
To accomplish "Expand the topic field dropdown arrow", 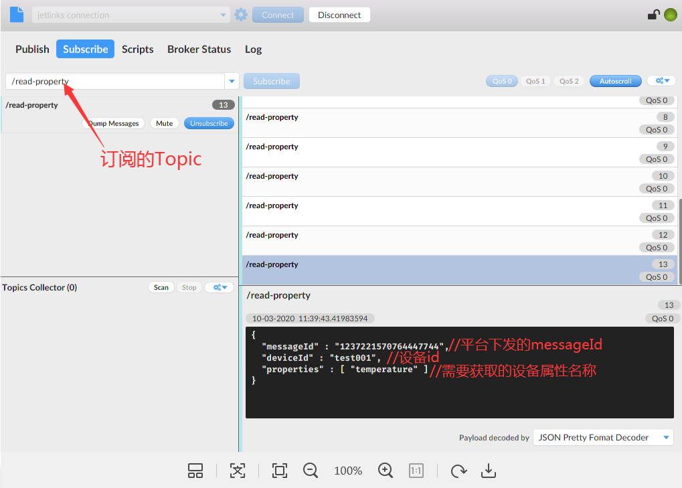I will [x=232, y=81].
